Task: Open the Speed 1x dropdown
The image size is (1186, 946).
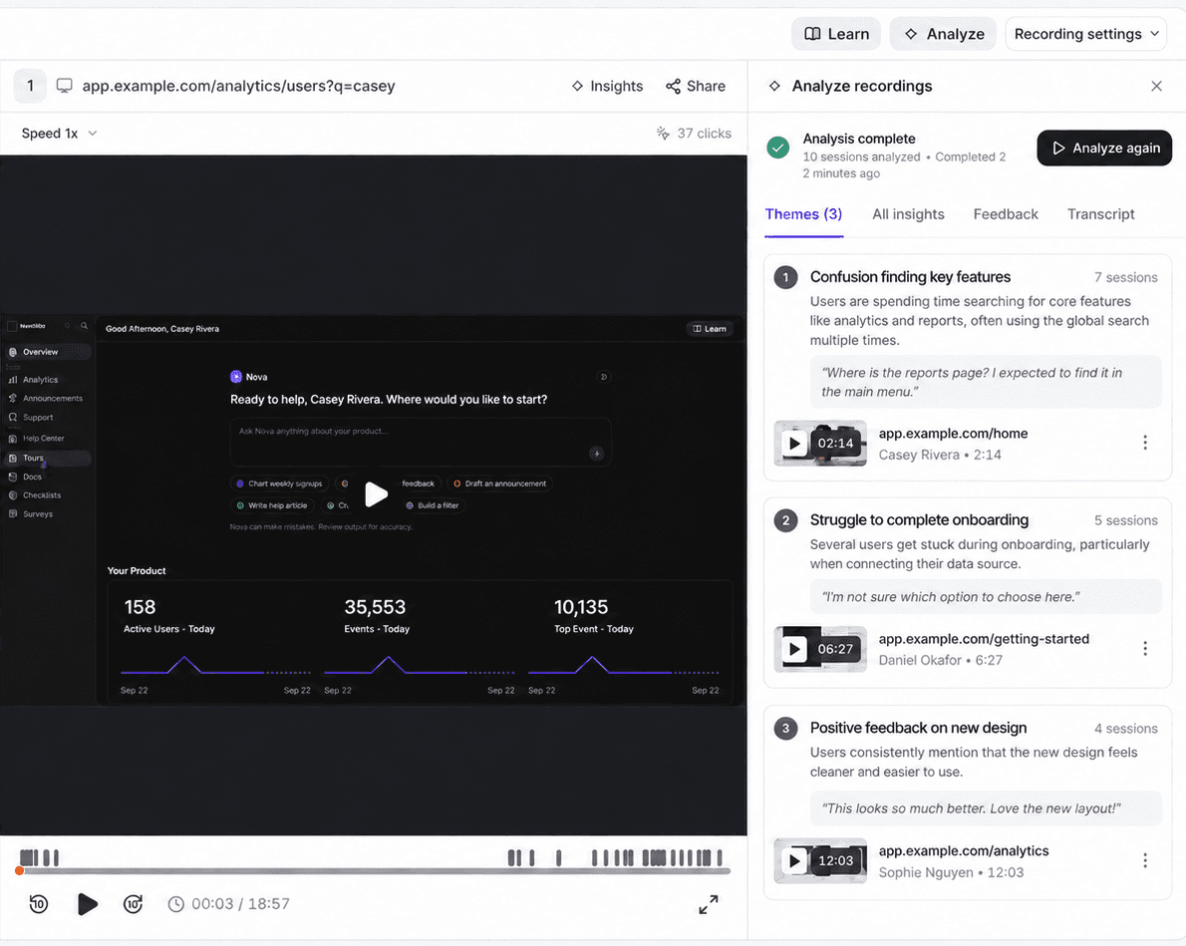Action: [59, 134]
